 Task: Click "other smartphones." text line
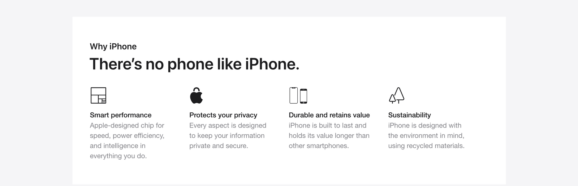318,146
